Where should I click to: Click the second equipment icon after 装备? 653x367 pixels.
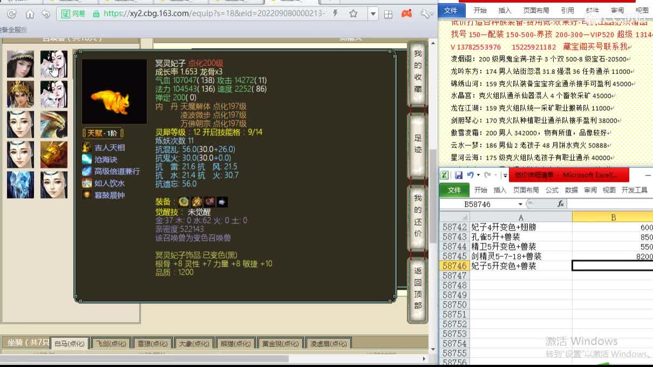click(x=196, y=201)
